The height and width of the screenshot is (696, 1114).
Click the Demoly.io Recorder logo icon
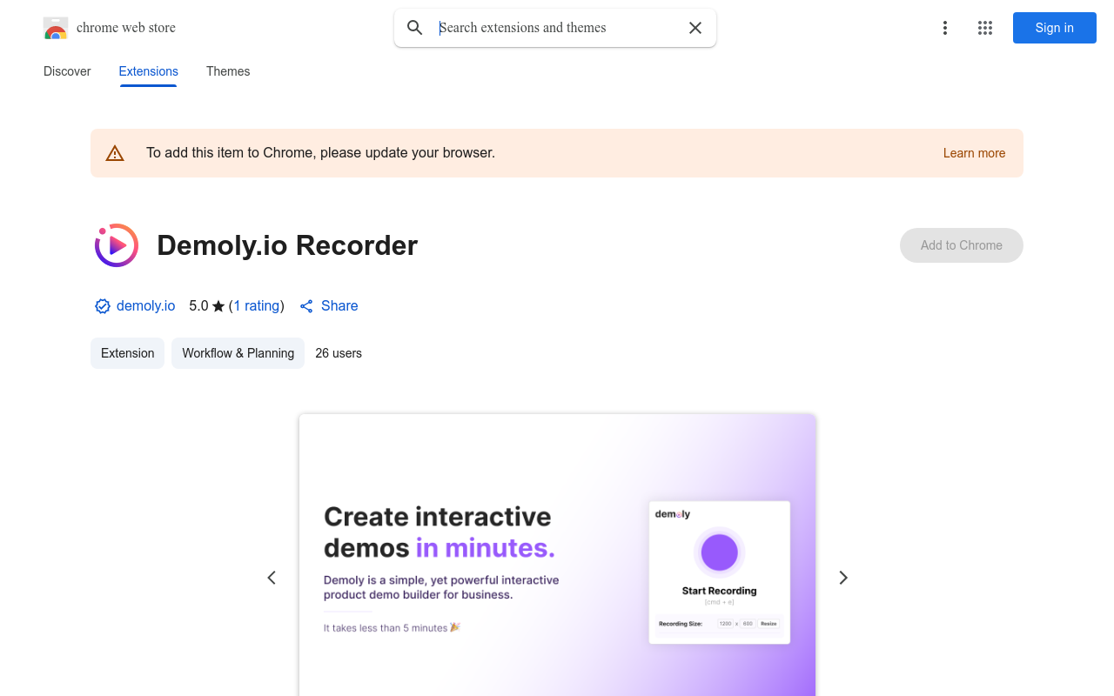point(117,245)
